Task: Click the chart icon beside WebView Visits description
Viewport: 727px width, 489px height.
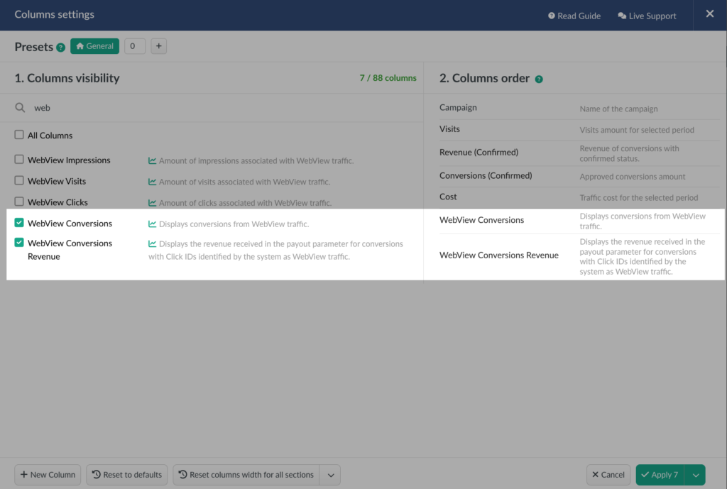Action: [x=152, y=182]
